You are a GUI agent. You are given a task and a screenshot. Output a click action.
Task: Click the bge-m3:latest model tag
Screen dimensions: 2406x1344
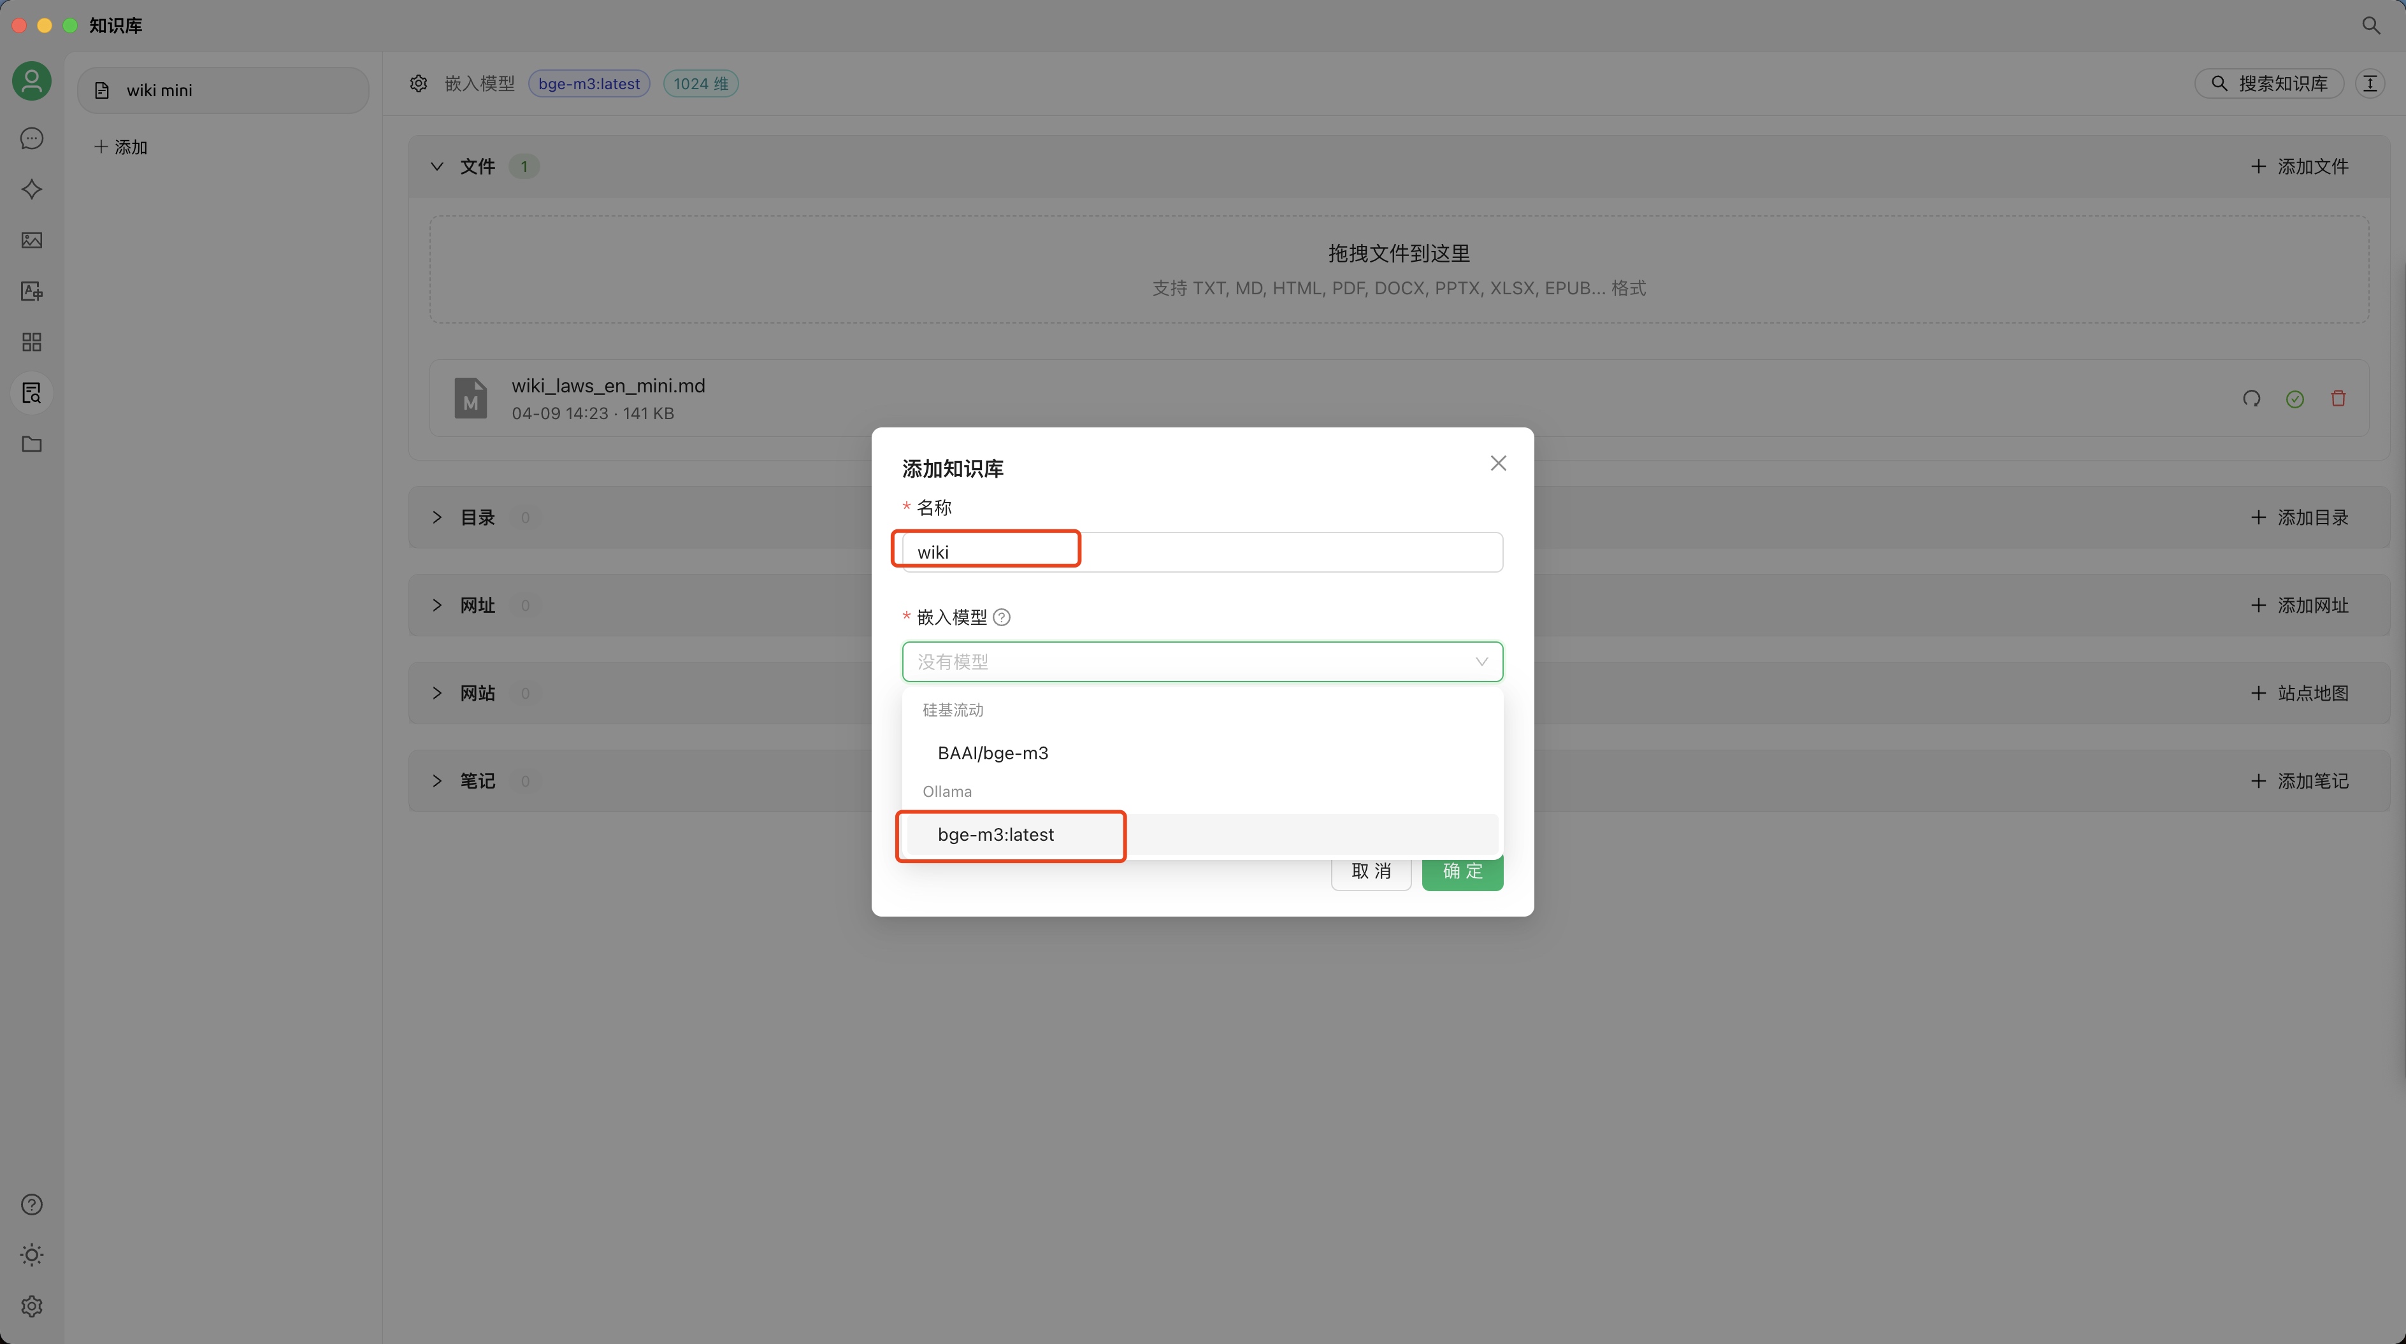tap(588, 83)
